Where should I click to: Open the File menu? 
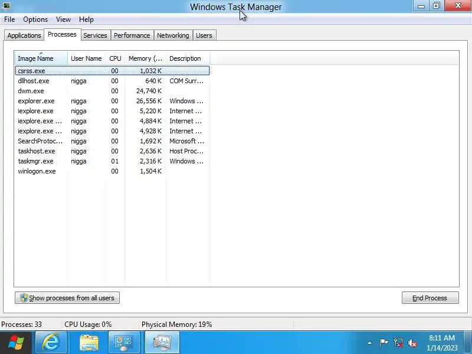9,19
